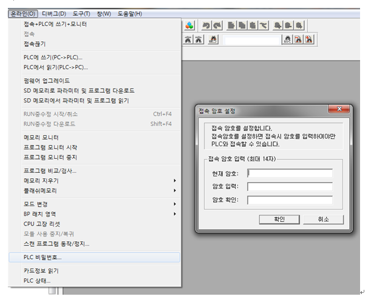371x305 pixels.
Task: Click 확인 button in password dialog
Action: coord(279,220)
